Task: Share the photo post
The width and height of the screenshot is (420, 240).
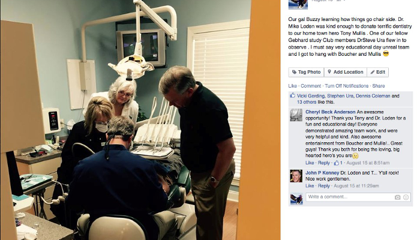Action: (379, 86)
